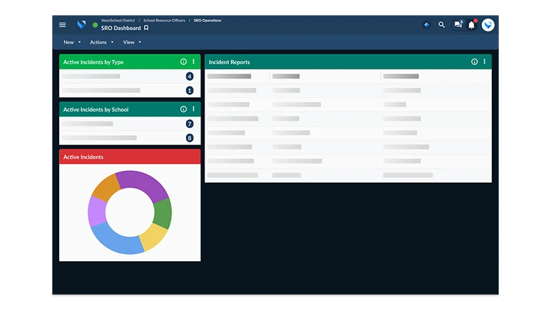Viewport: 551px width, 310px height.
Task: Click the blue diamond icon in header
Action: pyautogui.click(x=426, y=25)
